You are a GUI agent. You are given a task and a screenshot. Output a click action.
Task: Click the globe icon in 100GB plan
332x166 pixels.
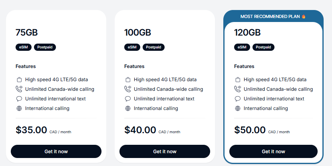(128, 108)
